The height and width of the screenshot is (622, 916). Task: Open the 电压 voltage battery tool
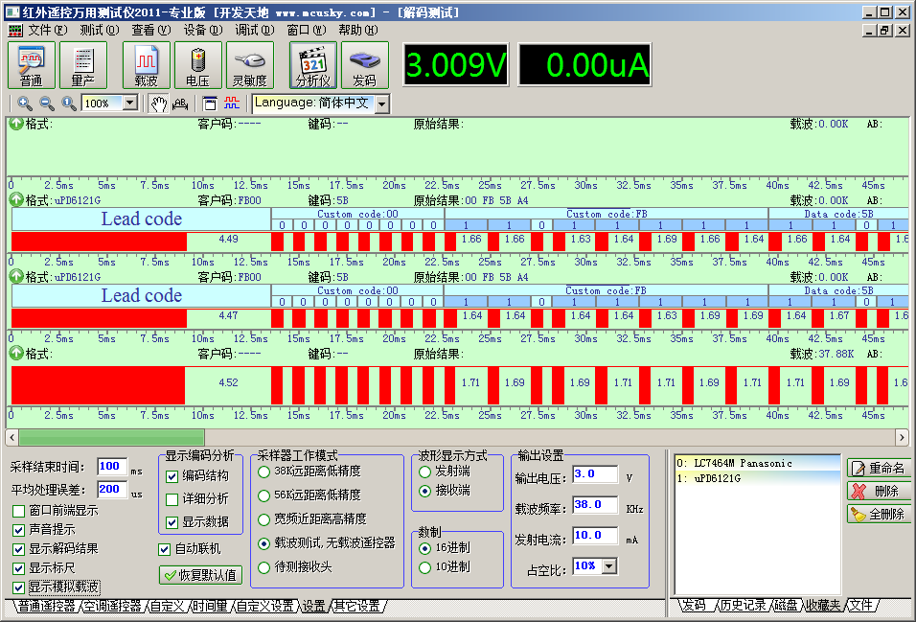[197, 65]
